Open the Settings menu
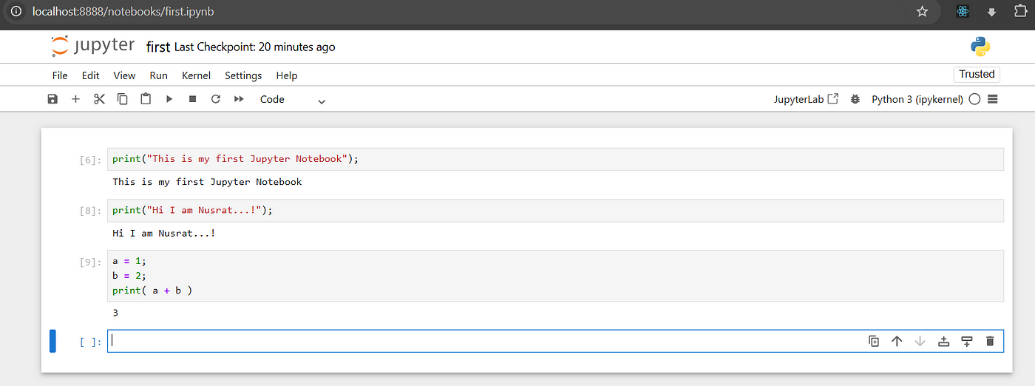Screen dimensions: 1035x386 pyautogui.click(x=243, y=75)
